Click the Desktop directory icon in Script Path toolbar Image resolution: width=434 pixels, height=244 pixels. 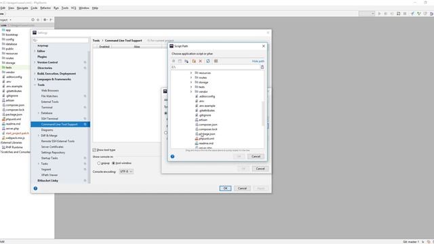(x=180, y=61)
